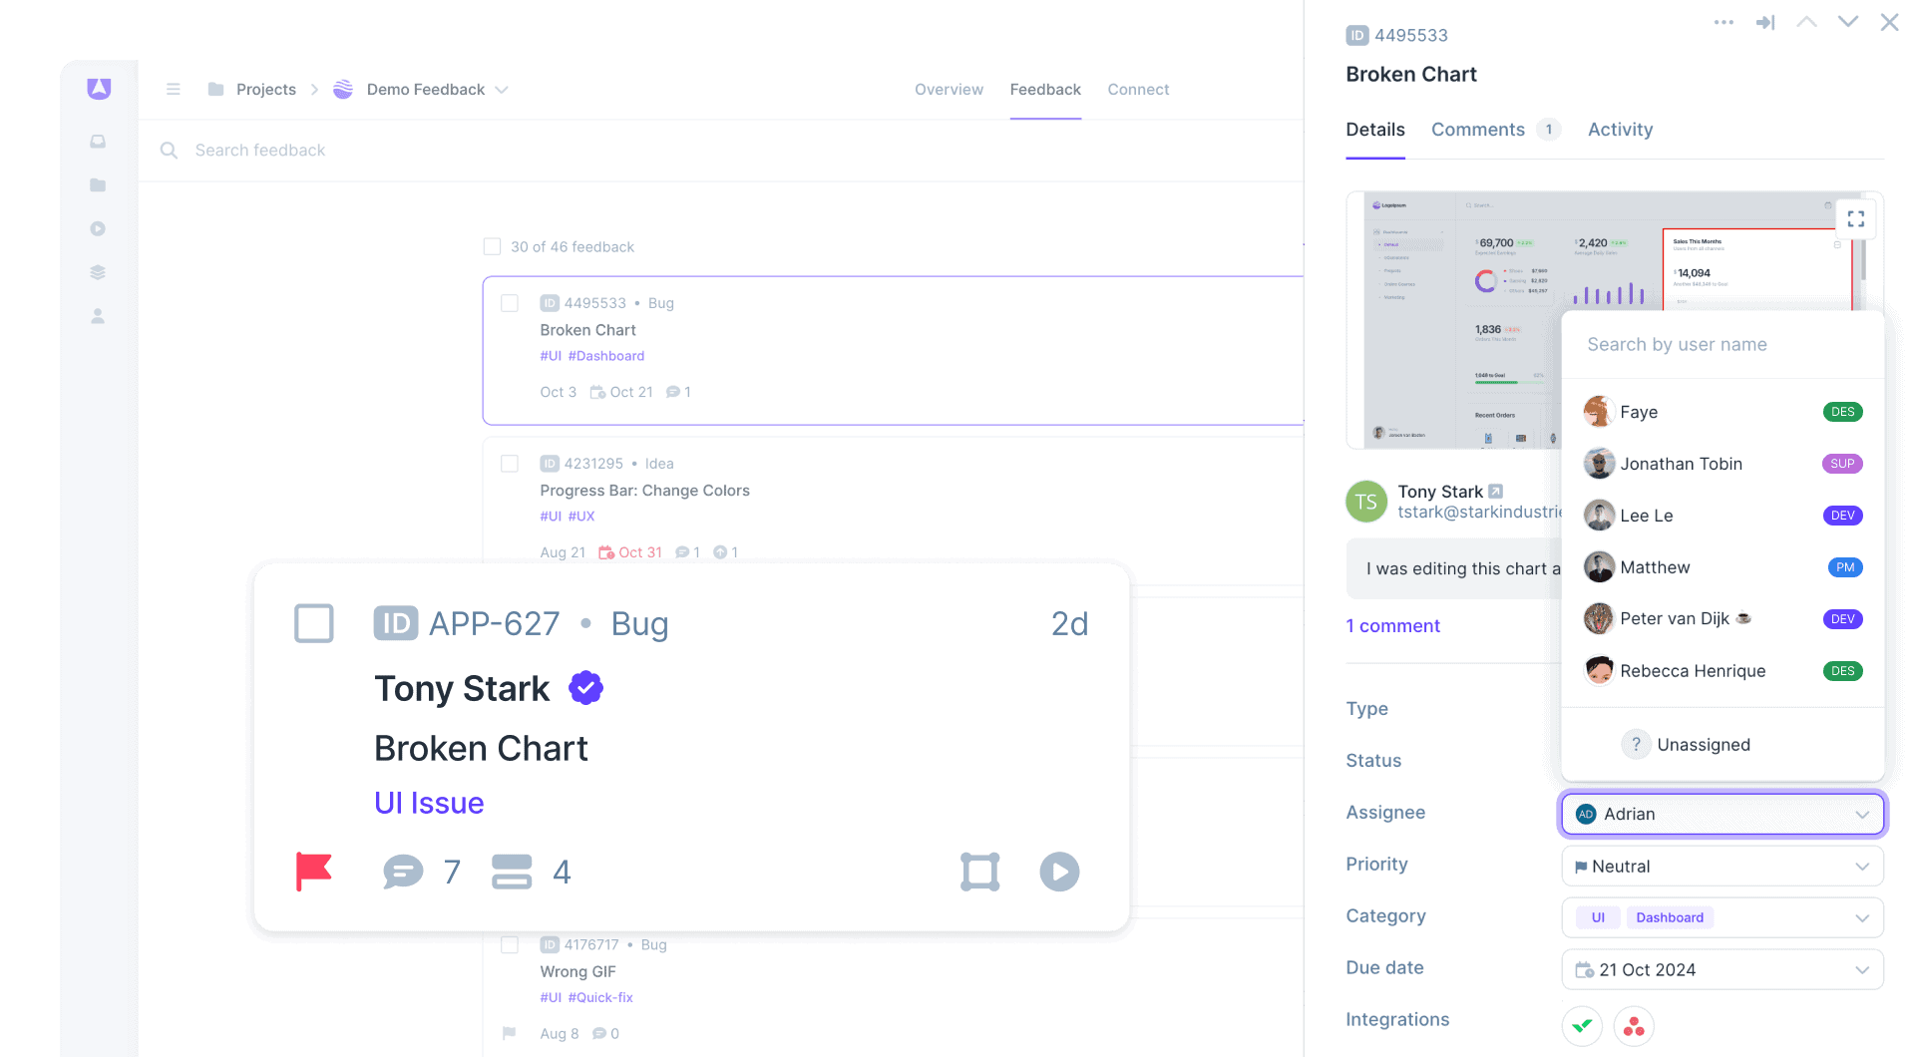The image size is (1915, 1057).
Task: Open the three-dot more options icon
Action: (x=1723, y=22)
